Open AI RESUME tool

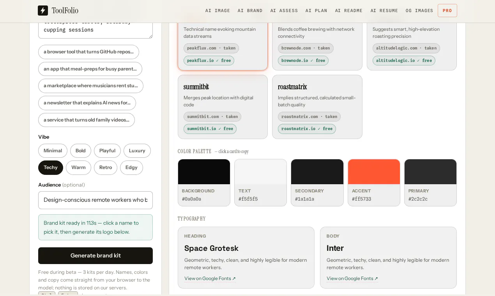click(384, 11)
